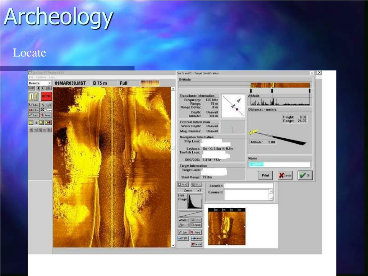
Task: Click the towfish heading compass diagram
Action: point(233,106)
